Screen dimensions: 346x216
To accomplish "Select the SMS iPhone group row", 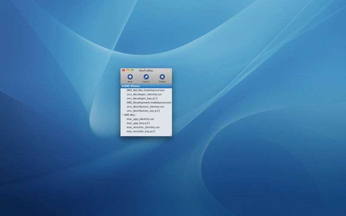I will [x=146, y=86].
